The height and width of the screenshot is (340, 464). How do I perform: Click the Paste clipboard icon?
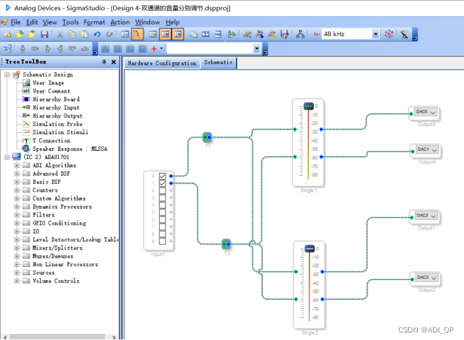point(84,34)
